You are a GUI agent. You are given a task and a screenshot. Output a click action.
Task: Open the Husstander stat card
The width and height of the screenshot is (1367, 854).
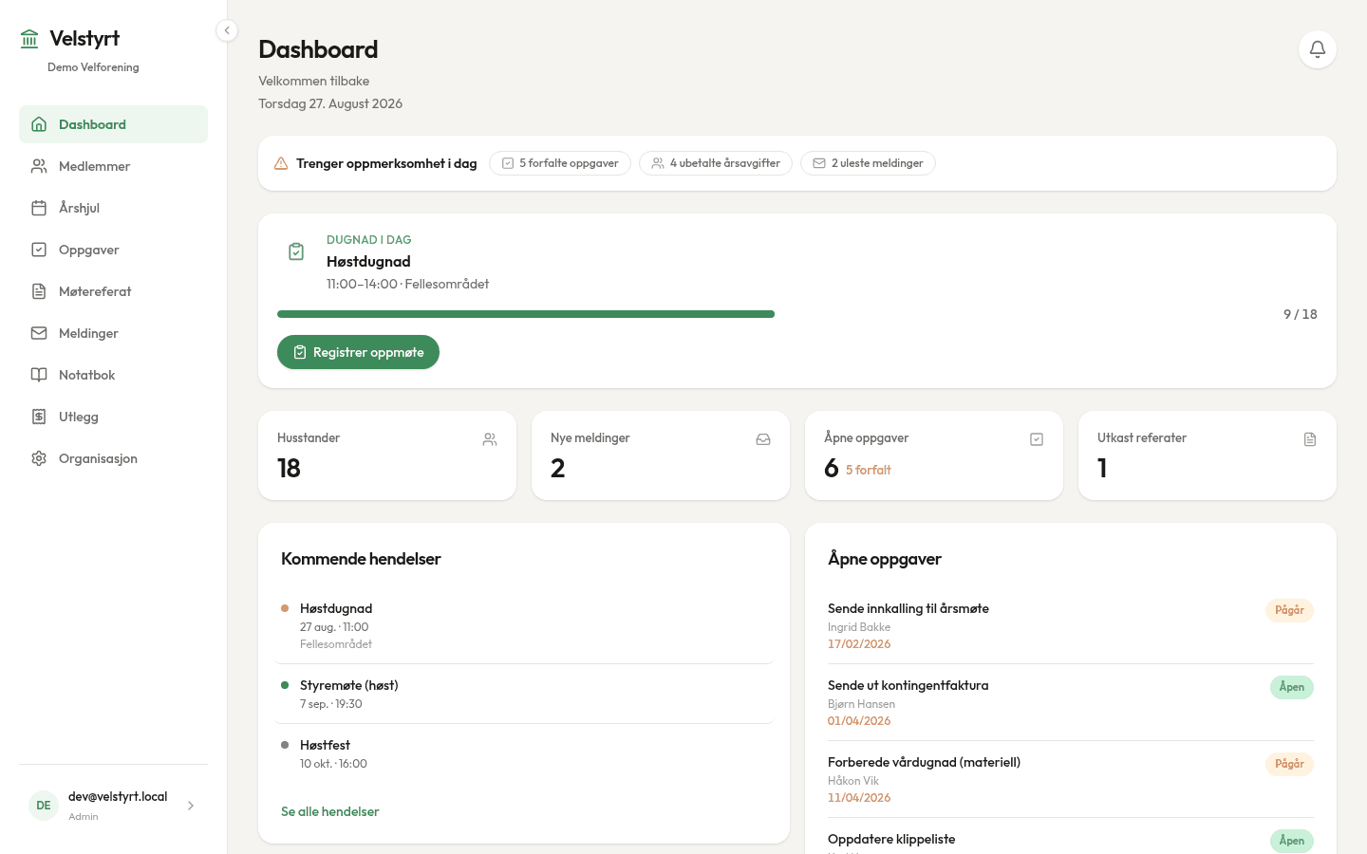pyautogui.click(x=387, y=455)
